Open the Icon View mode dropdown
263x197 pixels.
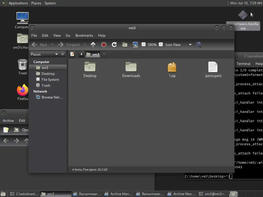coord(179,45)
